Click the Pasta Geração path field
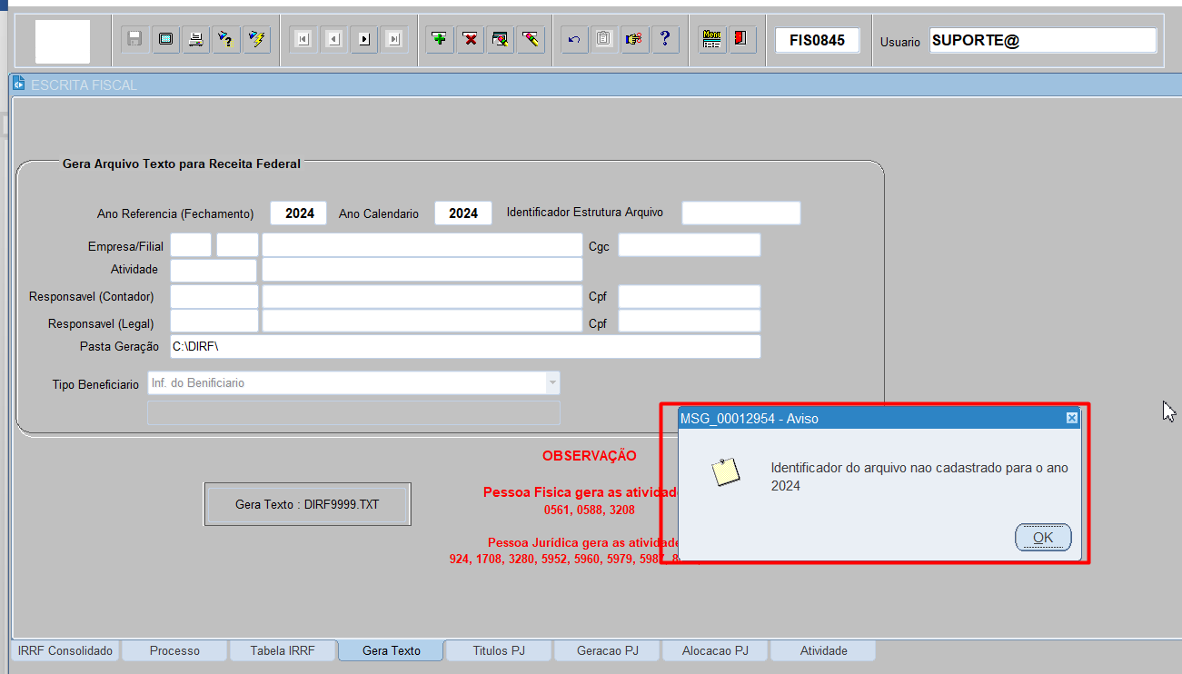The width and height of the screenshot is (1182, 674). pyautogui.click(x=465, y=347)
